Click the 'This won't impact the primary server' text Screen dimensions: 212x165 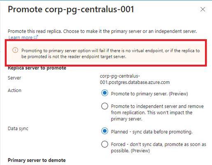pos(151,115)
